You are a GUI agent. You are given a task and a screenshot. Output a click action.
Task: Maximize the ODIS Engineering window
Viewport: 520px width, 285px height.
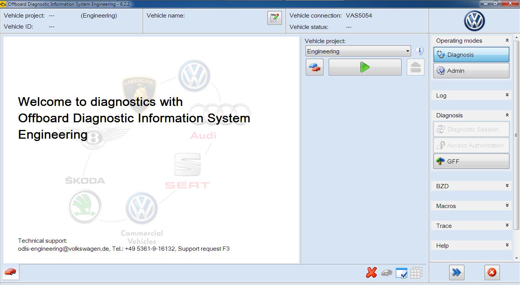tap(496, 3)
